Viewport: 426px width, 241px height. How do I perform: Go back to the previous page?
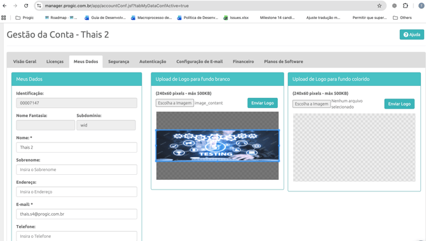tap(4, 6)
